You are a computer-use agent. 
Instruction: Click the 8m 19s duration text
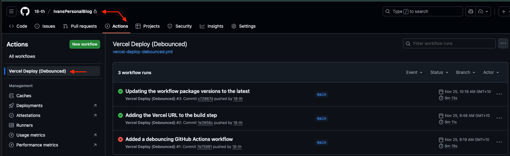(x=451, y=146)
